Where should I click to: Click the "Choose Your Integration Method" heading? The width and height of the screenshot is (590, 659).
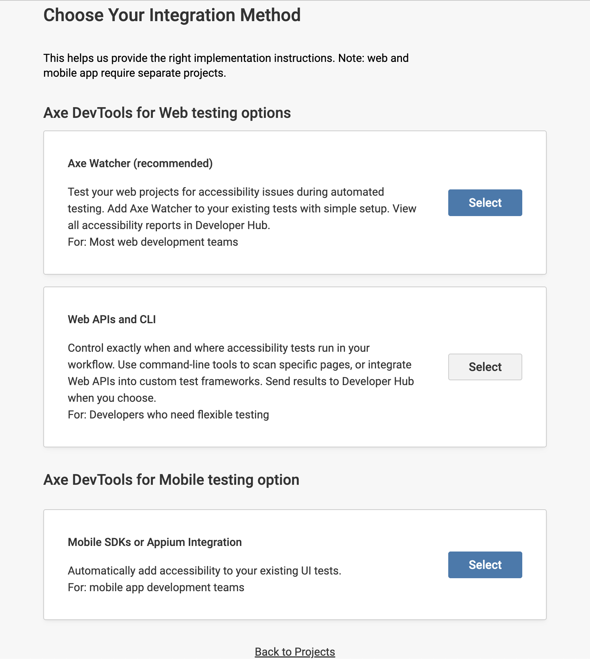point(172,16)
